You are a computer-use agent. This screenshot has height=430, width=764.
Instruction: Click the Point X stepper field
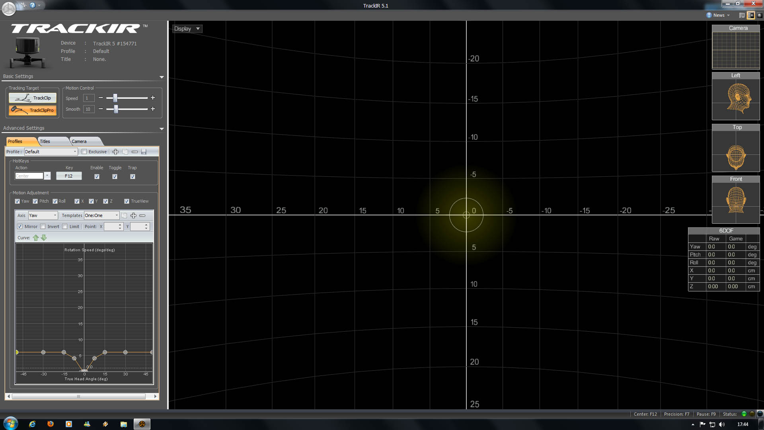pyautogui.click(x=113, y=227)
